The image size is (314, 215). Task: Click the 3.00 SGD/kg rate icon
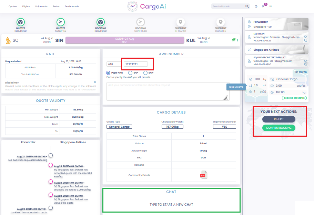(272, 86)
